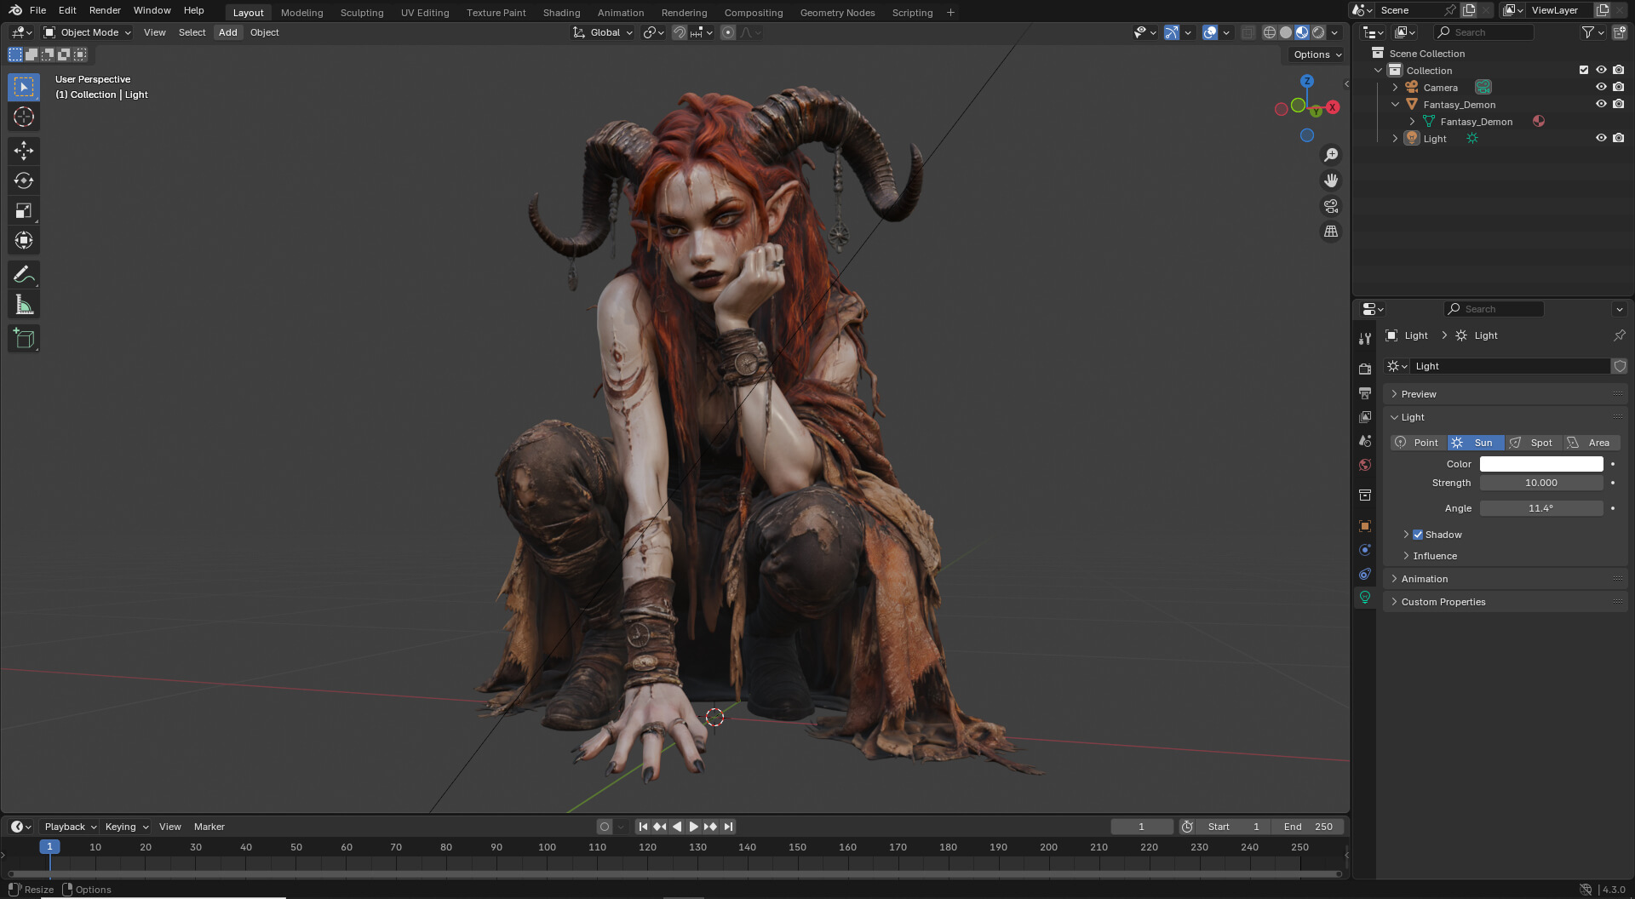Select the Rotate tool
Viewport: 1635px width, 899px height.
pos(24,180)
